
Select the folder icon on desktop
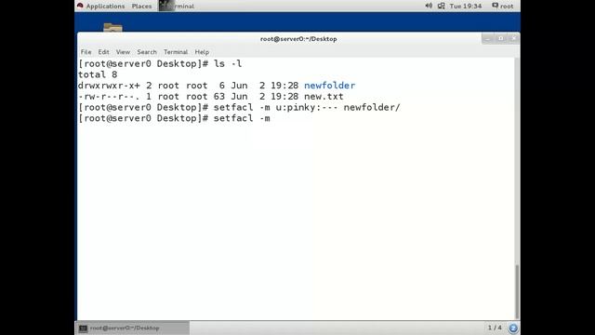point(112,27)
